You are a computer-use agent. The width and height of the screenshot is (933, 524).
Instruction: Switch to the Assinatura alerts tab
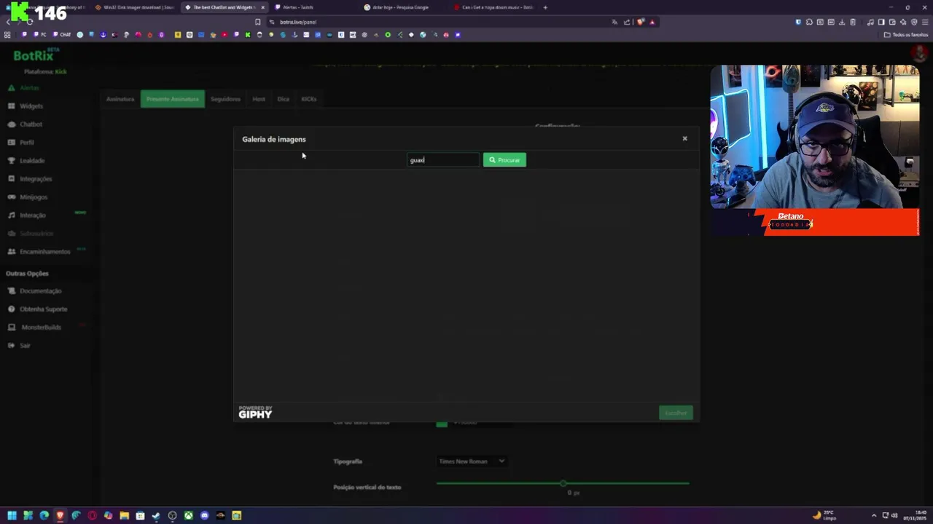pos(120,99)
